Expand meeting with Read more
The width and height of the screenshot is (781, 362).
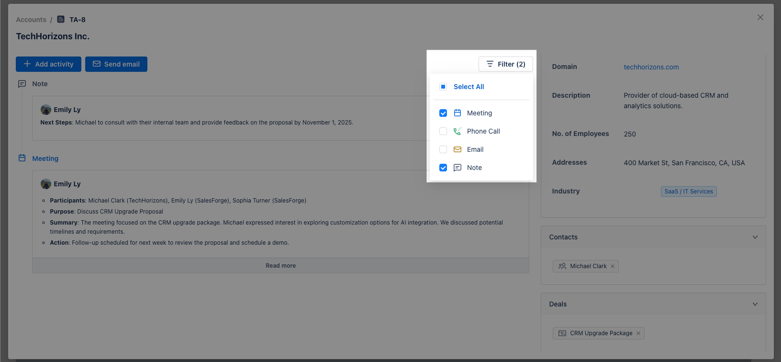tap(280, 266)
